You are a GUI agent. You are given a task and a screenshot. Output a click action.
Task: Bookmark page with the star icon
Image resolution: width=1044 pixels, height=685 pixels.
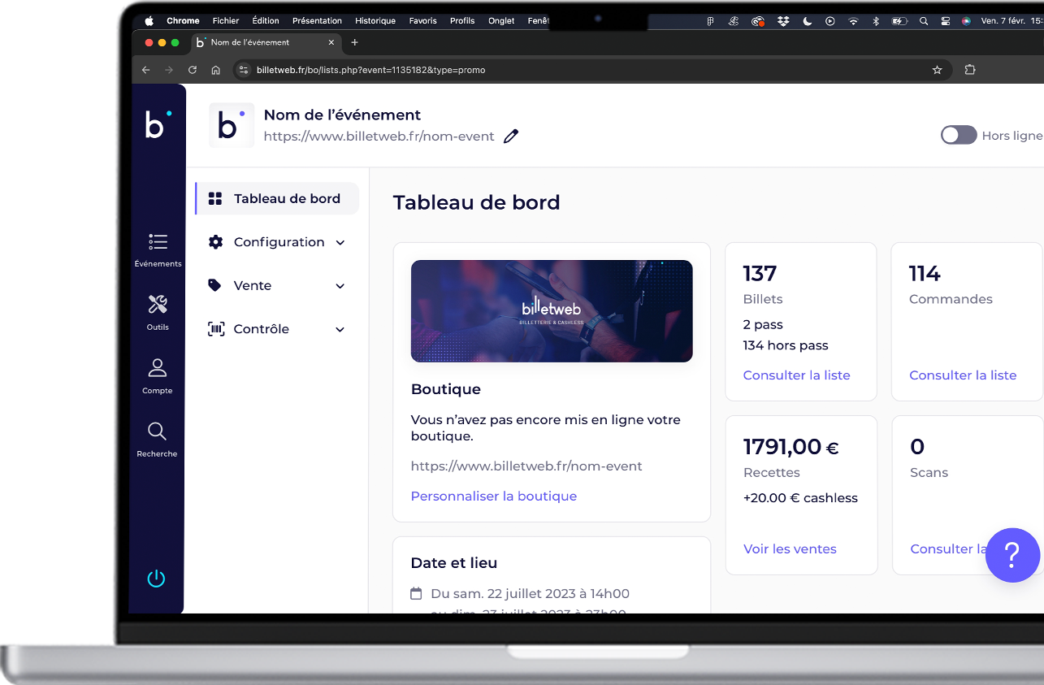coord(937,70)
